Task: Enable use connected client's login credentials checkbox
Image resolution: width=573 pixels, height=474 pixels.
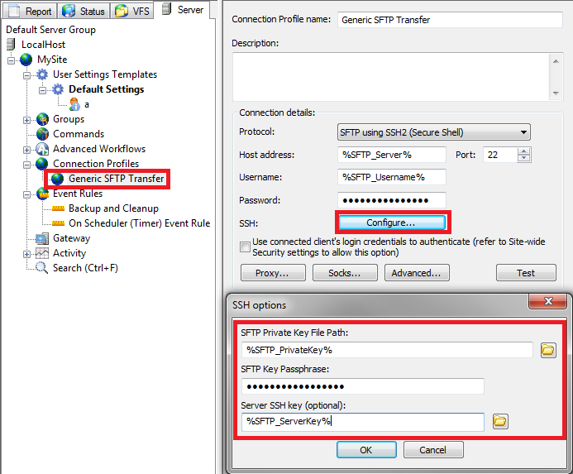Action: (x=245, y=247)
